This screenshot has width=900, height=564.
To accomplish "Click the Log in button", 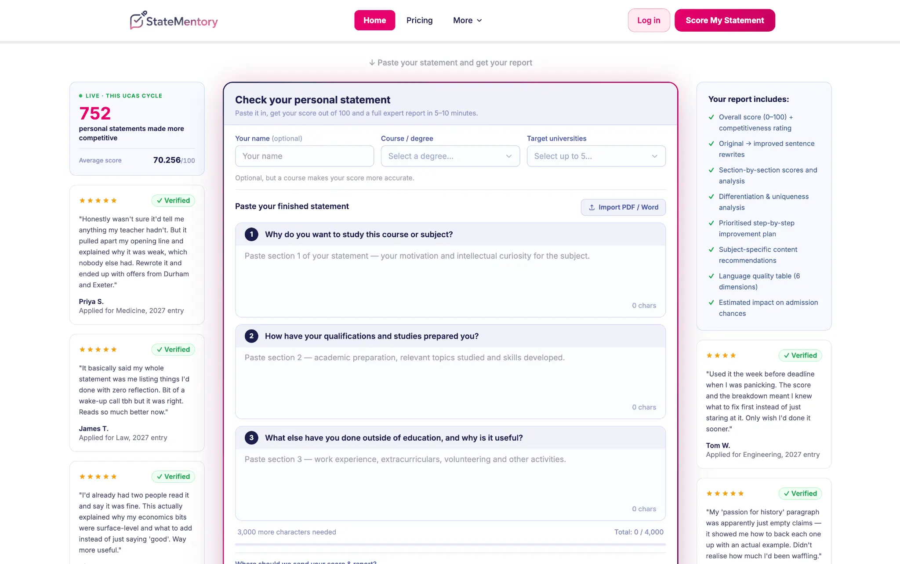I will (x=649, y=20).
